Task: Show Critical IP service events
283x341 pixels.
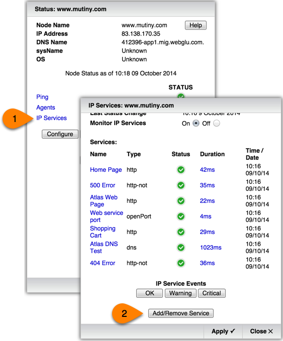Action: (212, 293)
